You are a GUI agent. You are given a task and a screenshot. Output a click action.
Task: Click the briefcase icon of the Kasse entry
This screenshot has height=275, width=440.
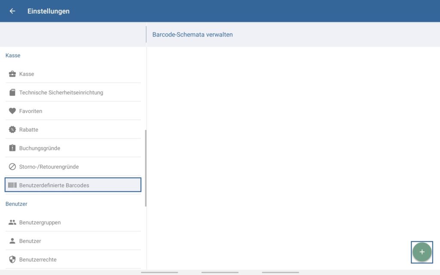click(x=12, y=74)
